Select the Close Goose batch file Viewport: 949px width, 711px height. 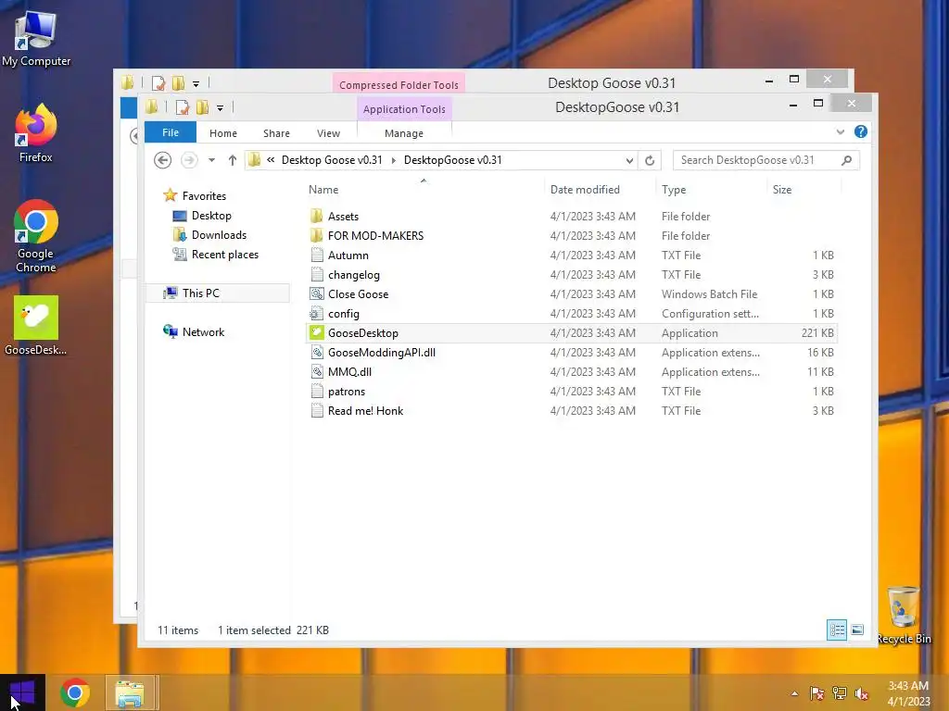coord(571,293)
